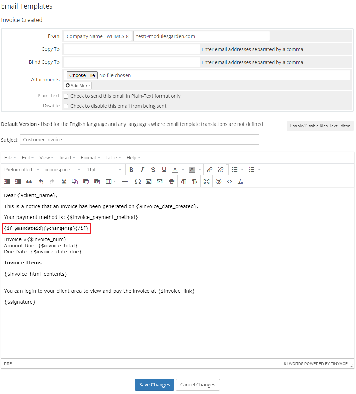Check the Plain-Text format only checkbox

coord(66,96)
